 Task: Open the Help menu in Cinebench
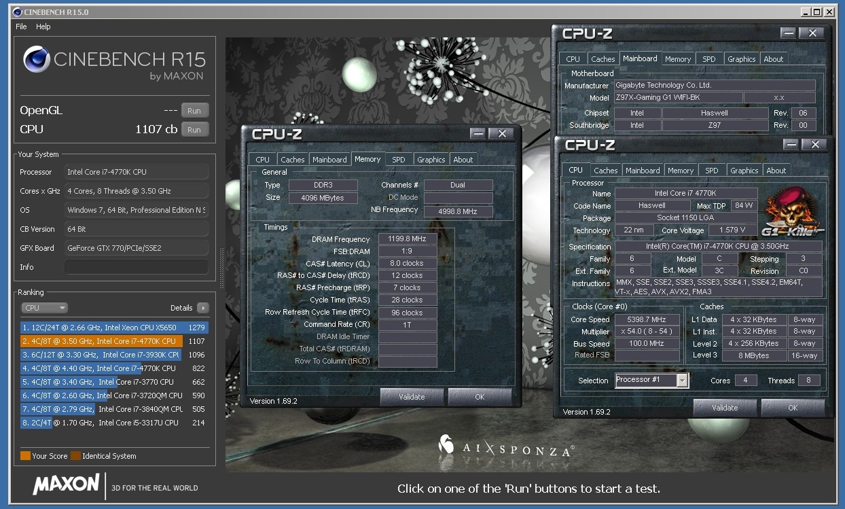pyautogui.click(x=43, y=27)
